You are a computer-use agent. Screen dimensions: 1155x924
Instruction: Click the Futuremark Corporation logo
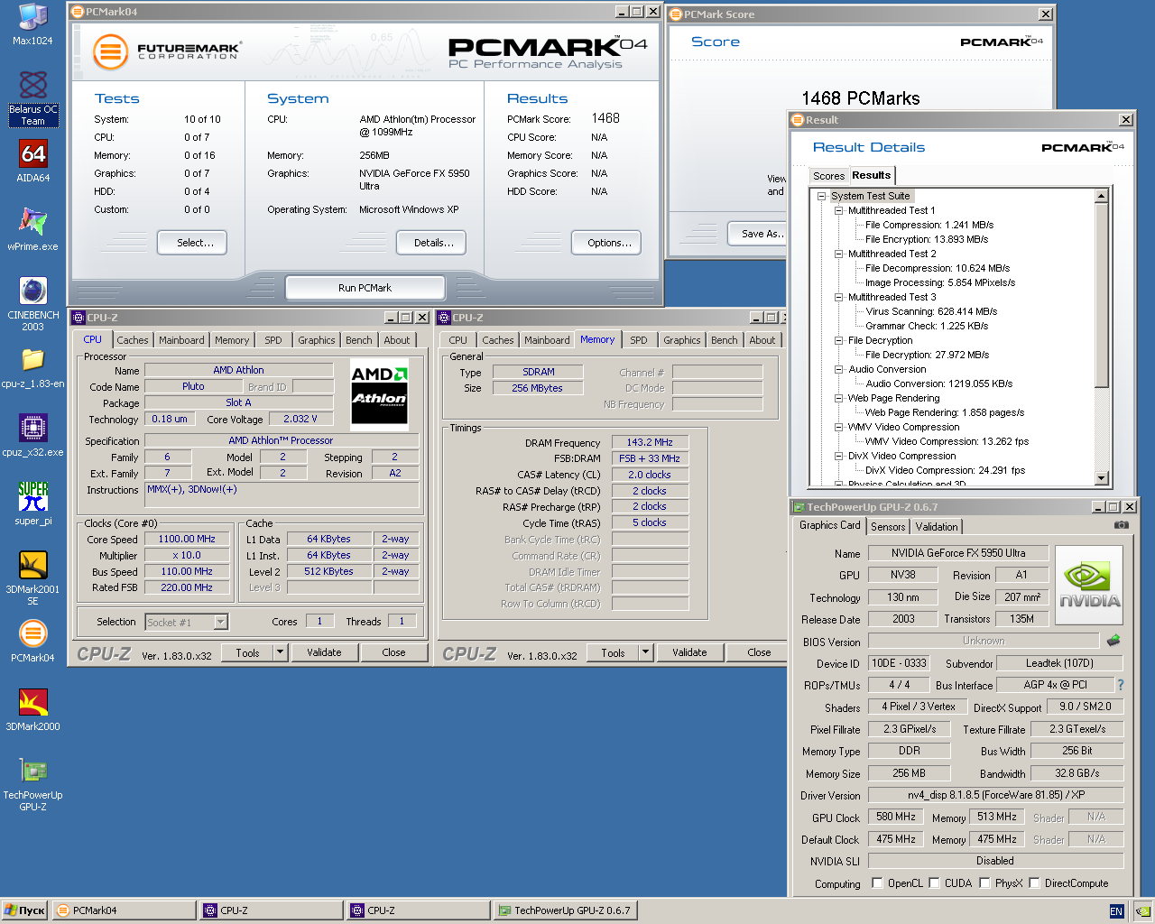point(168,51)
